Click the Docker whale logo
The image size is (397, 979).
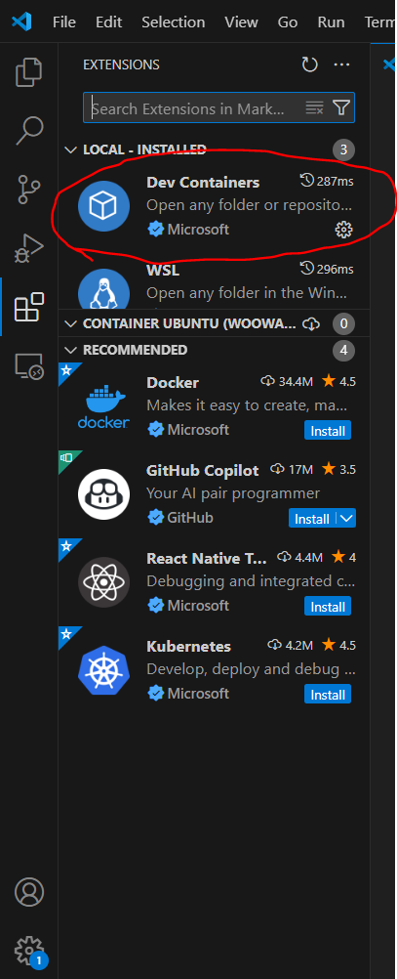click(103, 406)
